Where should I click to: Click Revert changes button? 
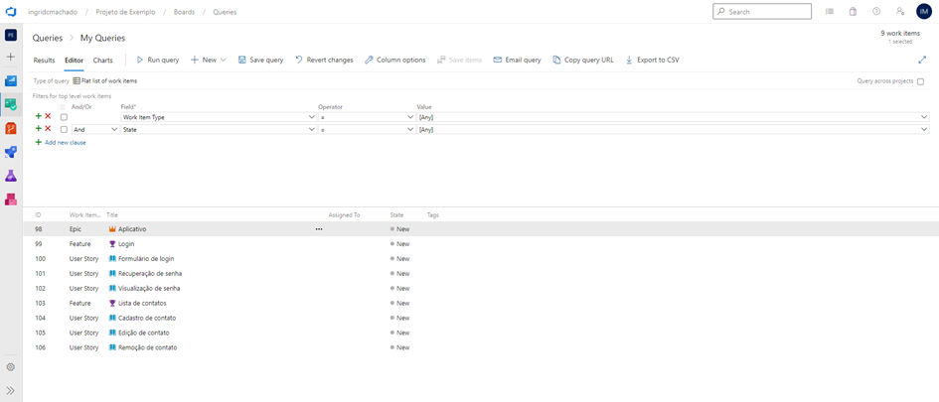(324, 60)
